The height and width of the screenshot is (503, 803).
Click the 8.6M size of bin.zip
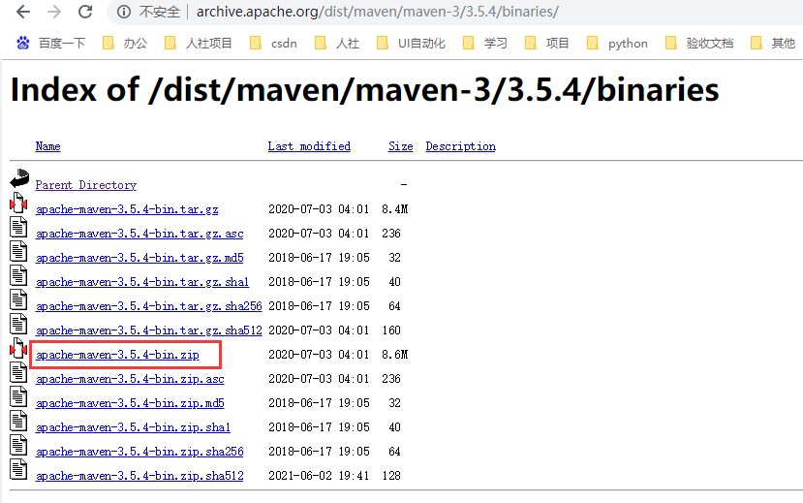(395, 355)
